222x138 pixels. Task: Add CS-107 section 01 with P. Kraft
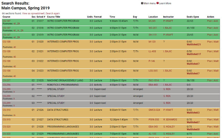tap(216, 21)
